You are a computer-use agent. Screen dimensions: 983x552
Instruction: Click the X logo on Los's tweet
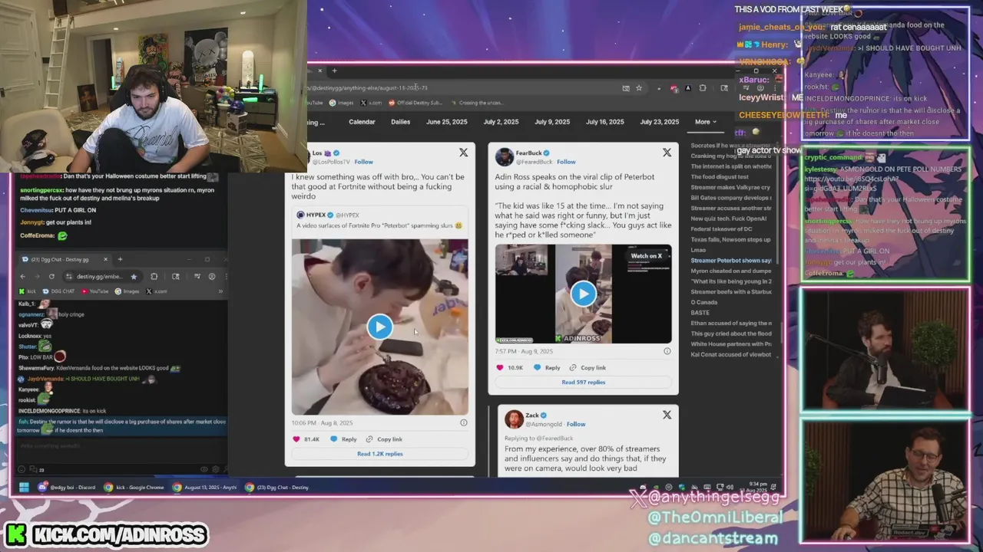[463, 153]
